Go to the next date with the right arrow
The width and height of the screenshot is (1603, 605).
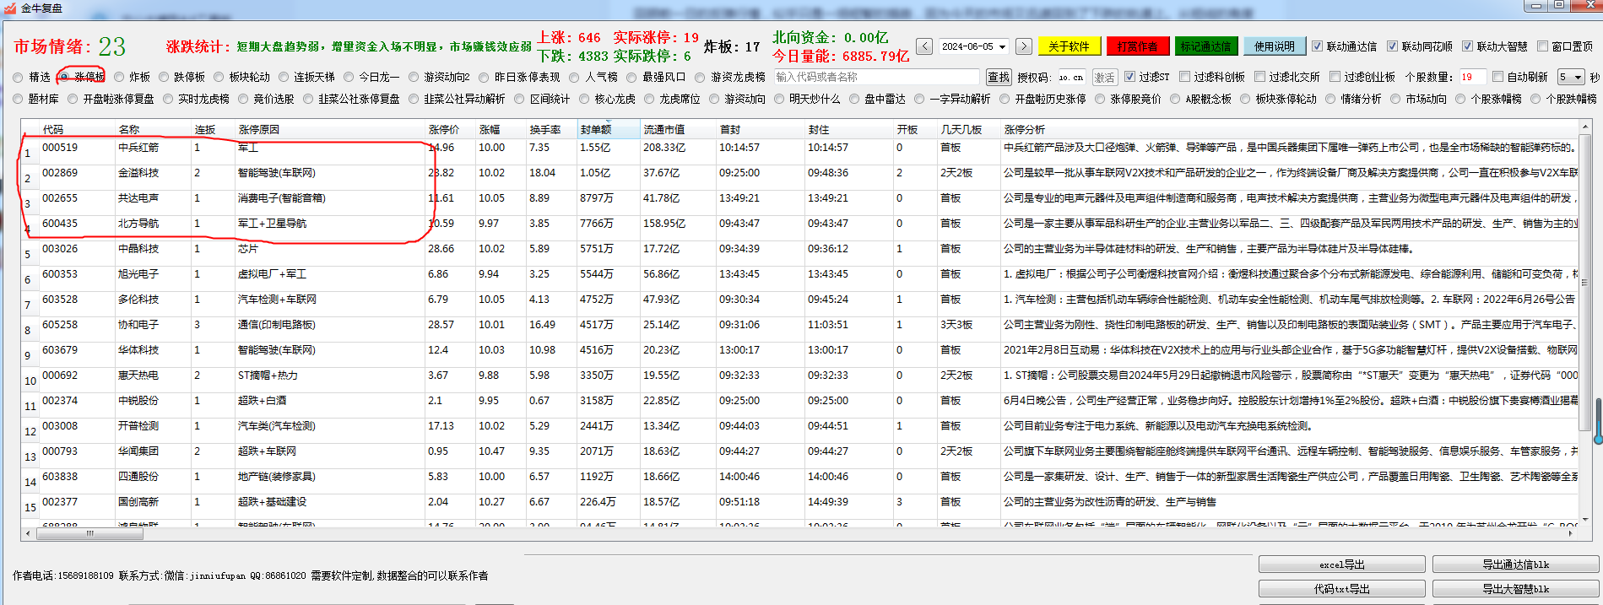tap(1024, 46)
